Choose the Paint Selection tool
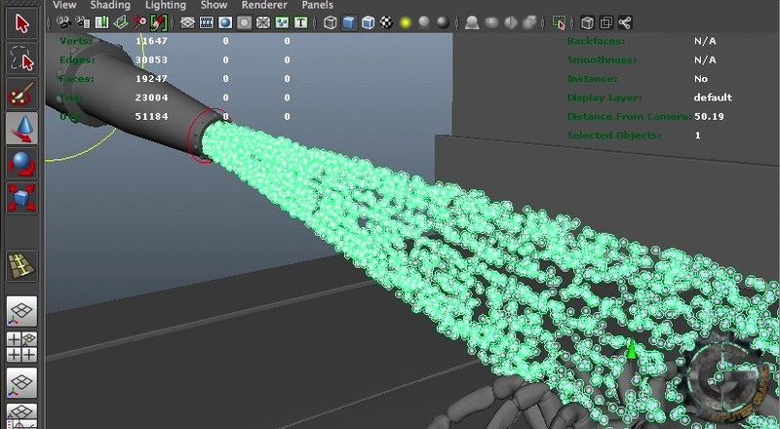780x429 pixels. pyautogui.click(x=21, y=94)
